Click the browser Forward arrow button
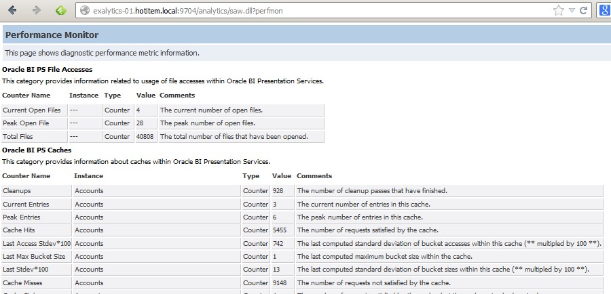The image size is (611, 294). (x=37, y=10)
